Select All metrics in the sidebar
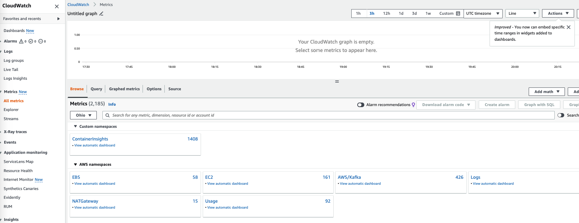The image size is (579, 223). pos(14,101)
